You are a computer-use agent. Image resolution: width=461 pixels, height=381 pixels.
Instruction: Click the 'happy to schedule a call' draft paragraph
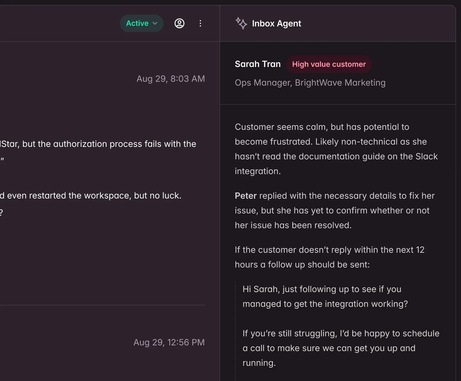pos(341,333)
